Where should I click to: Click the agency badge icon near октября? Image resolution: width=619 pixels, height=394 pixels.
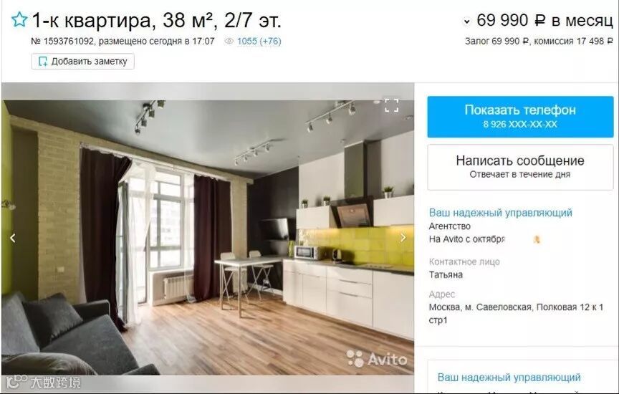(x=537, y=239)
